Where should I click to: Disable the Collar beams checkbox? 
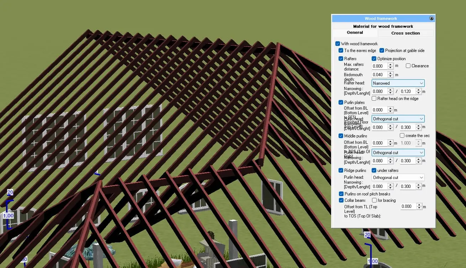341,200
